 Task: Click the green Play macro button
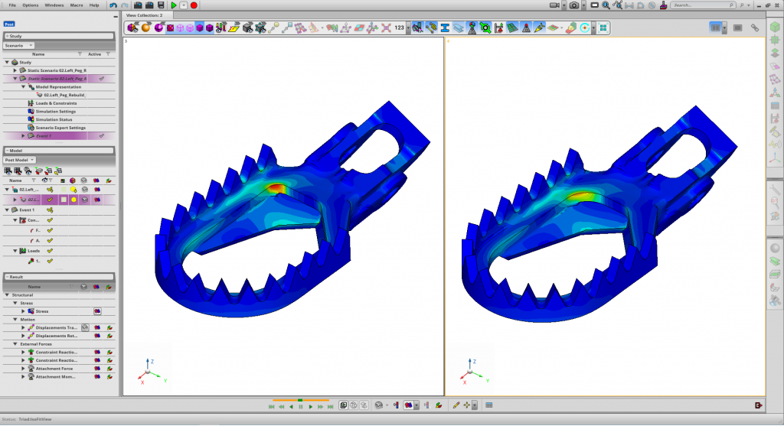point(175,5)
